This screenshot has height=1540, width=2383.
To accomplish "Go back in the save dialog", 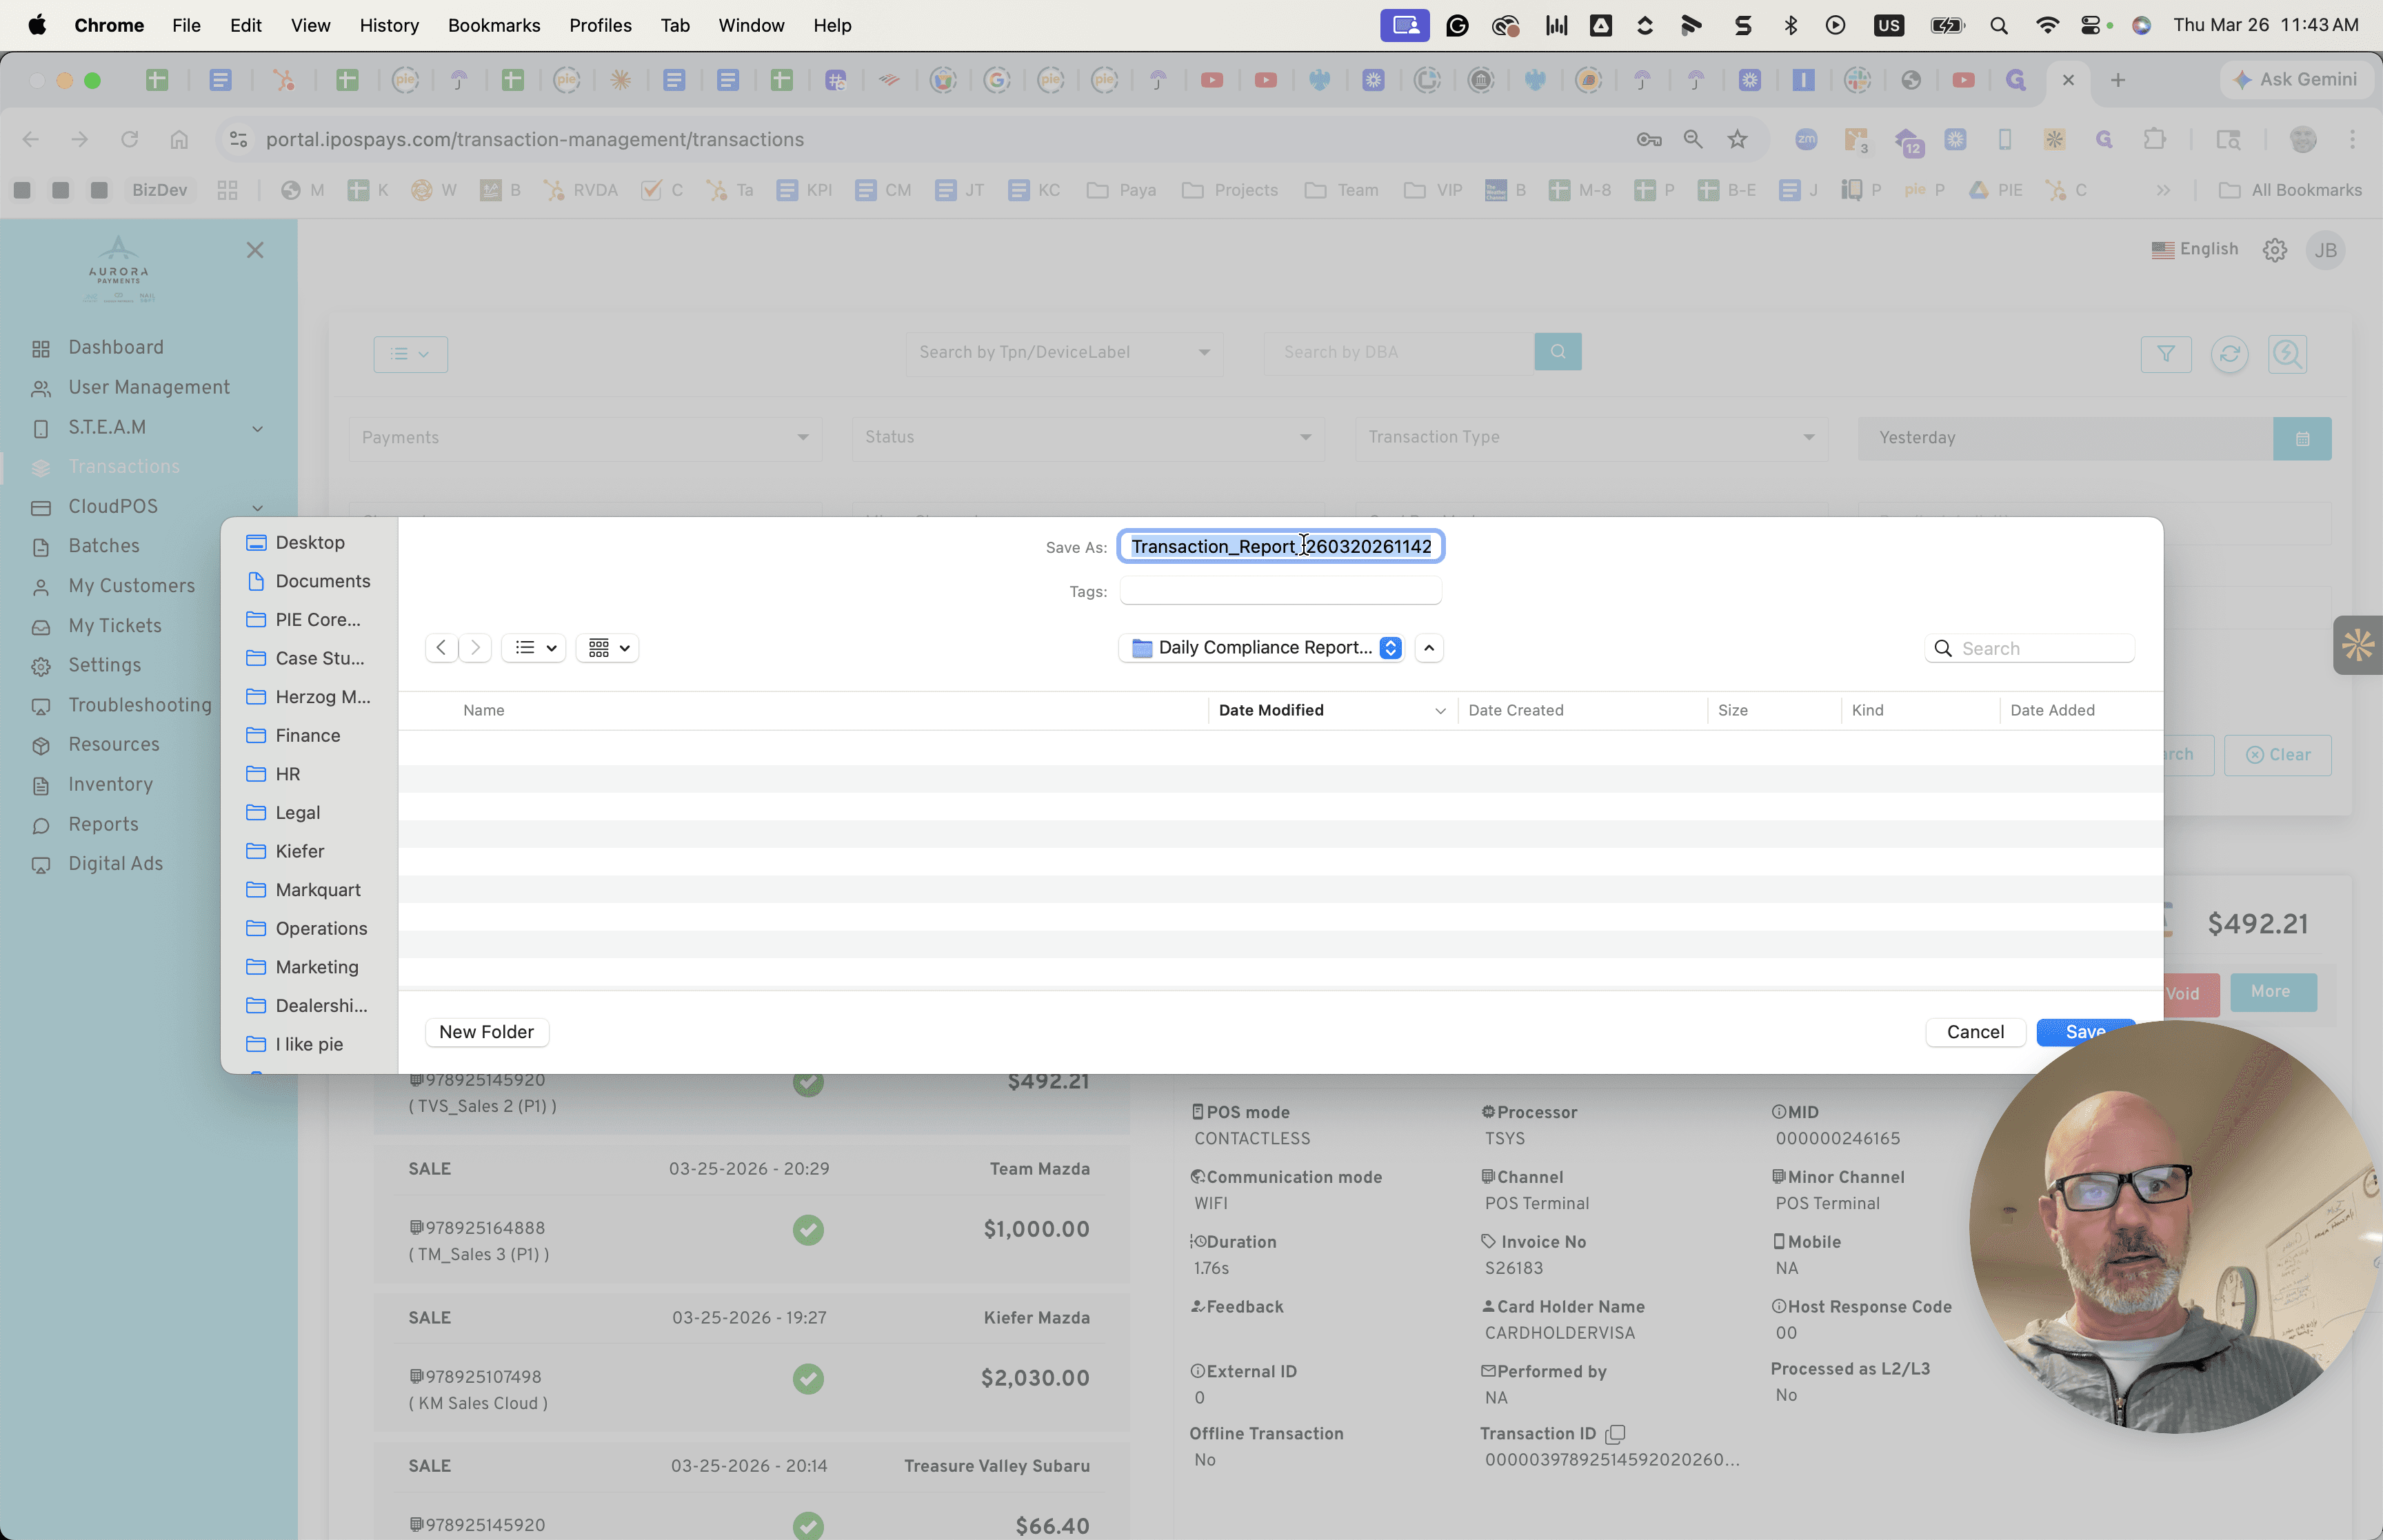I will point(441,648).
